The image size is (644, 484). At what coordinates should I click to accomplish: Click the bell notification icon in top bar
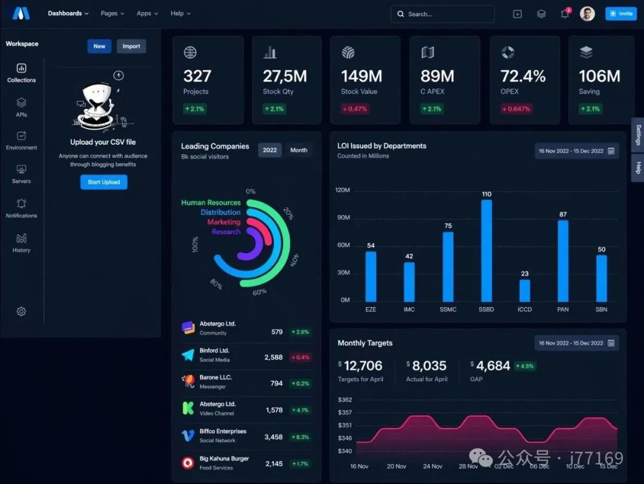[565, 14]
